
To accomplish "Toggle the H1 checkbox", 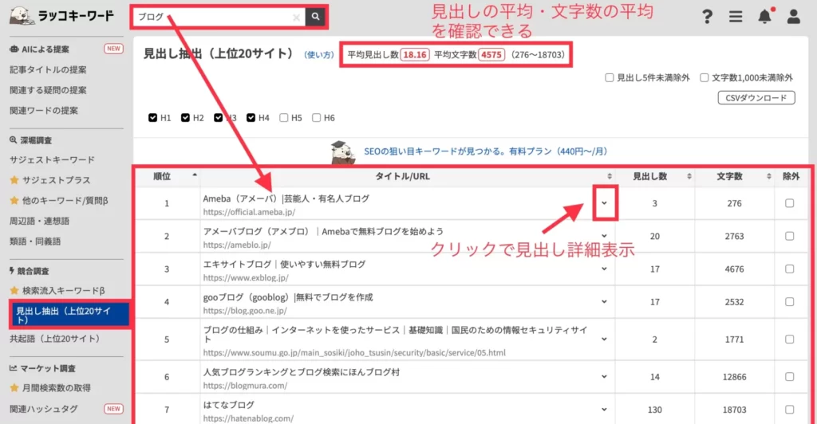I will (152, 118).
